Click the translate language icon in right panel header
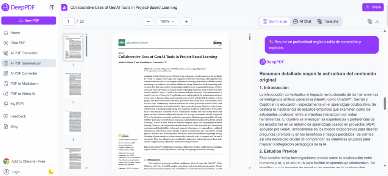 pyautogui.click(x=370, y=22)
